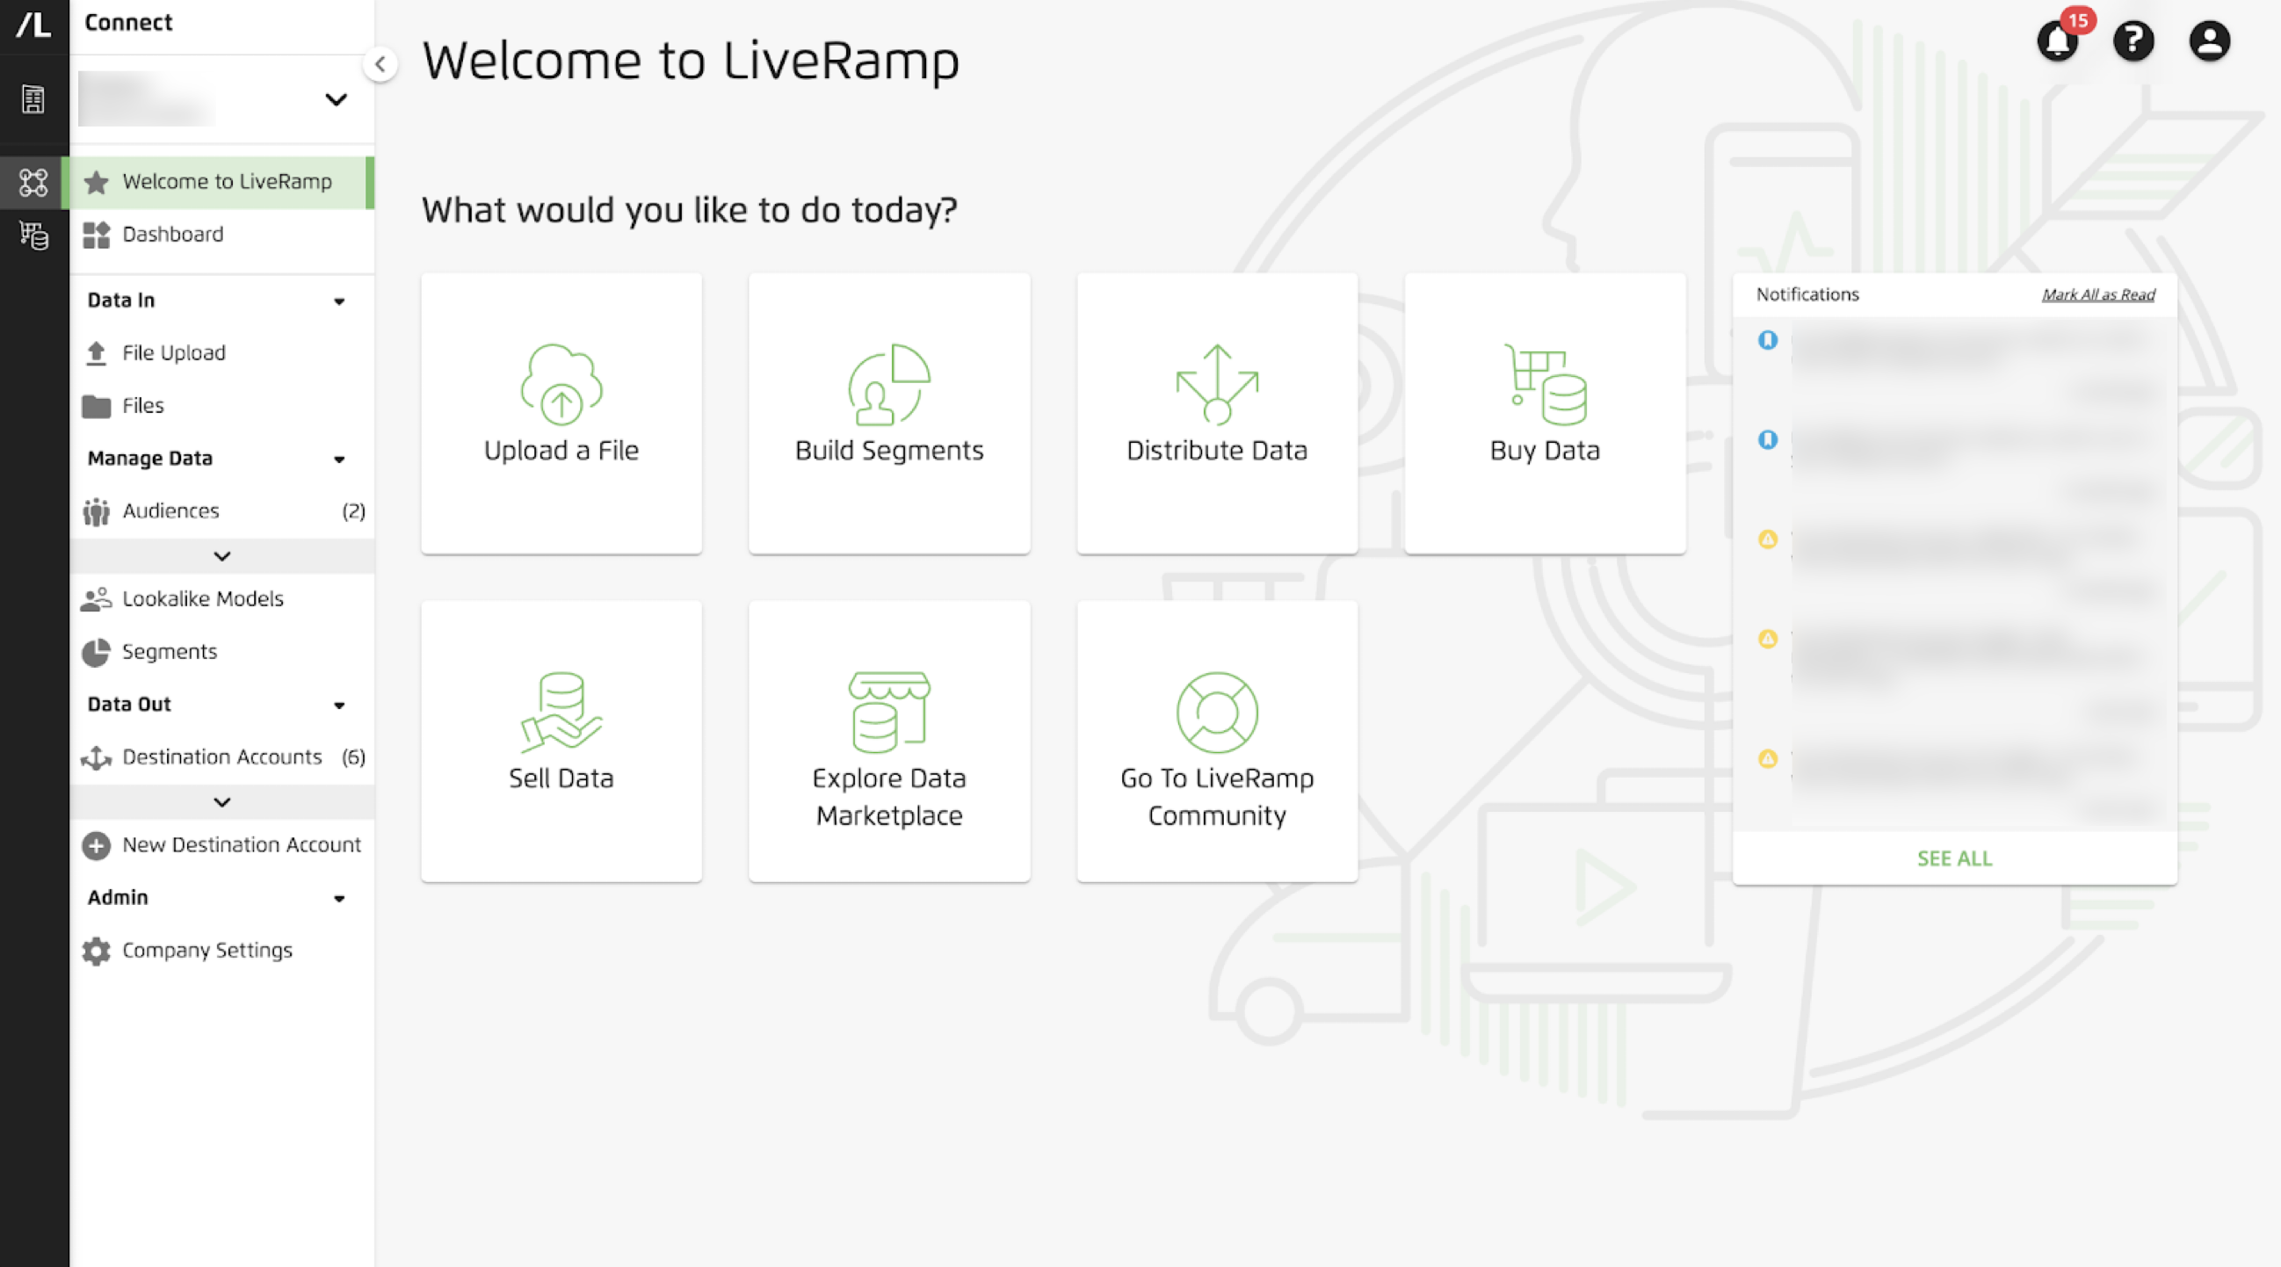Click SEE ALL notifications button
This screenshot has width=2281, height=1267.
pos(1954,858)
